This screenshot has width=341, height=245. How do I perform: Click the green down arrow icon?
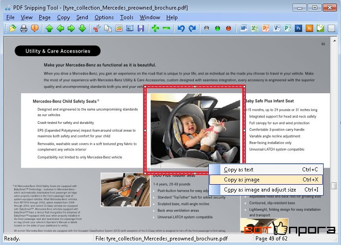tap(82, 28)
